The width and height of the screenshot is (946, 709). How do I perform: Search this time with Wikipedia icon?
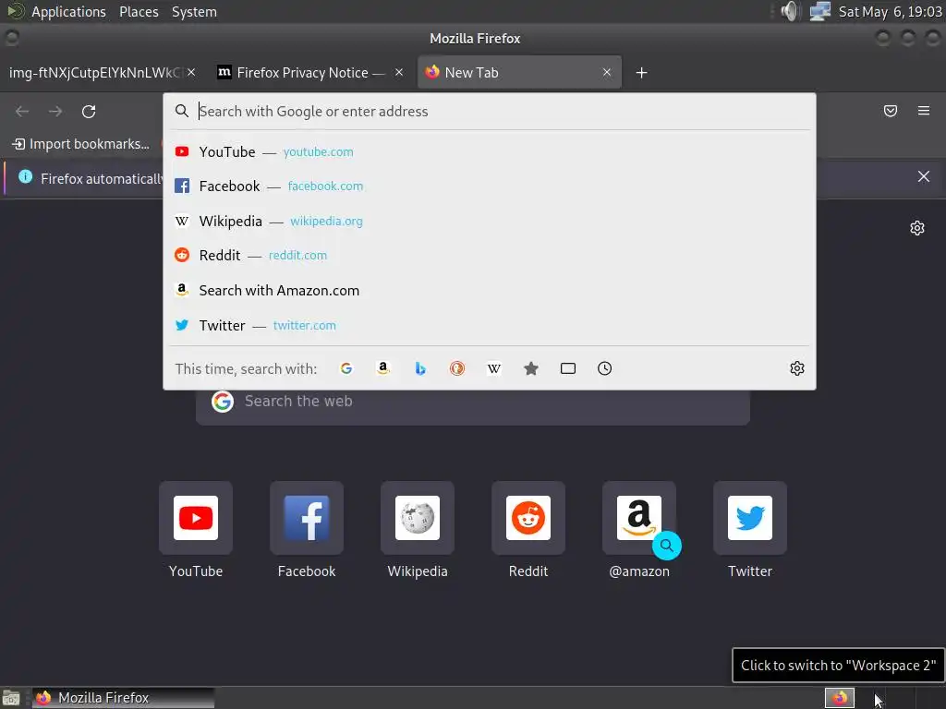[494, 368]
